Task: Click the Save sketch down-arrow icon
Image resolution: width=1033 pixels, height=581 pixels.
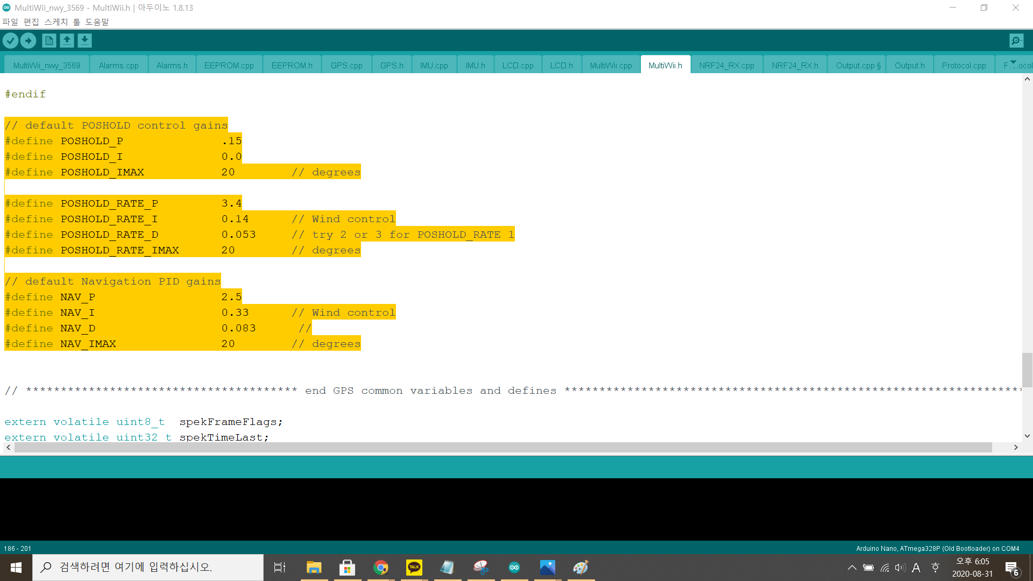Action: click(84, 40)
